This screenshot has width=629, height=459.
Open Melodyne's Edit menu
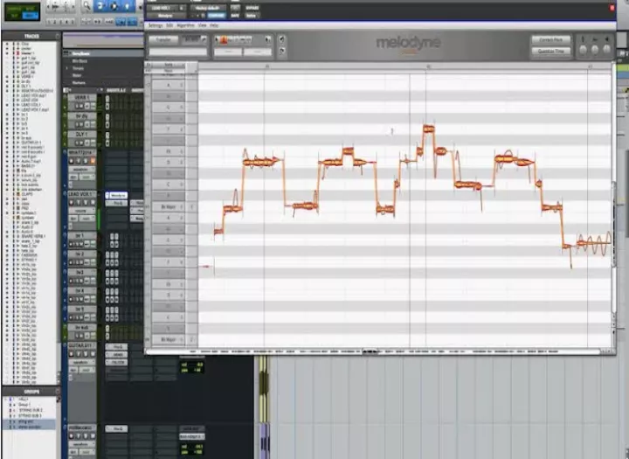click(x=169, y=25)
